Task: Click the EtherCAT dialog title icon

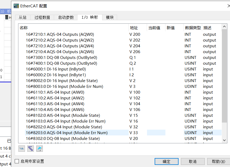Action: click(x=16, y=6)
